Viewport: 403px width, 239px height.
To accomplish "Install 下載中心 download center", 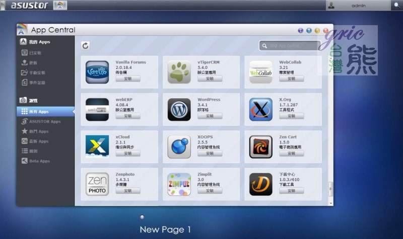I will click(x=292, y=191).
